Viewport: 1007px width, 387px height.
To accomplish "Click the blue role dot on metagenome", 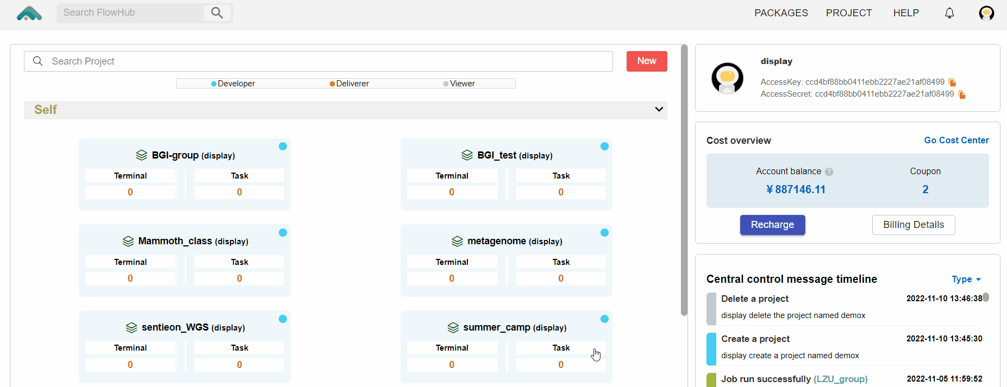I will coord(604,232).
